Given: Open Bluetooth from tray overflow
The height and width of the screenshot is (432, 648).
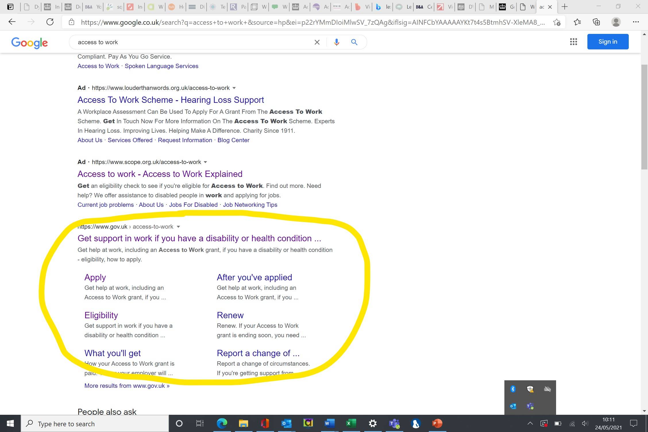Looking at the screenshot, I should (513, 389).
